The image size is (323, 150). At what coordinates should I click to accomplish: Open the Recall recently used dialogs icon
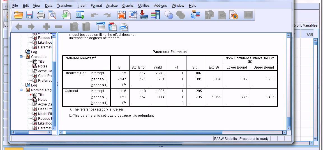(80, 15)
